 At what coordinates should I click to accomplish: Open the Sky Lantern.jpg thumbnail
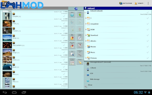pyautogui.click(x=7, y=45)
